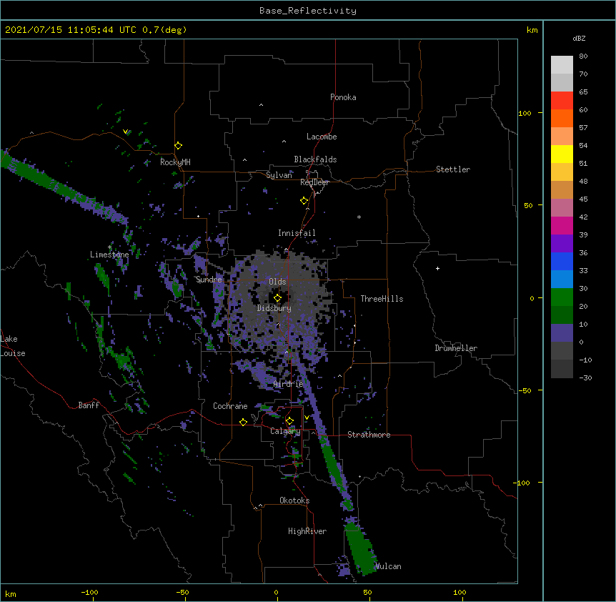616x602 pixels.
Task: Select the yellow 51-54 dBZ legend swatch
Action: click(562, 154)
